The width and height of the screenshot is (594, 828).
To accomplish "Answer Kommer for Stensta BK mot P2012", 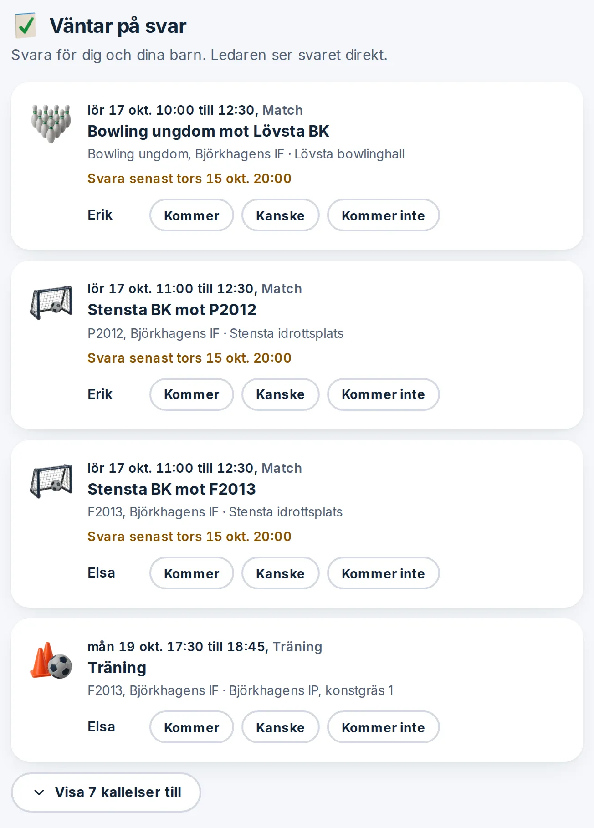I will pyautogui.click(x=191, y=394).
